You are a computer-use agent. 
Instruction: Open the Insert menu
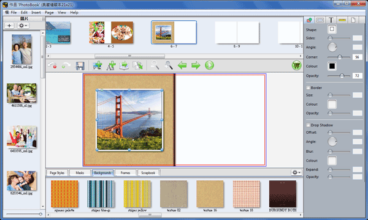[x=36, y=12]
